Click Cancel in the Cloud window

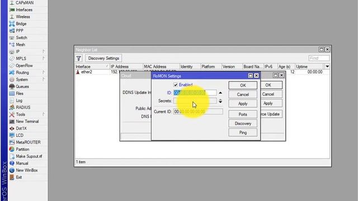tap(271, 94)
